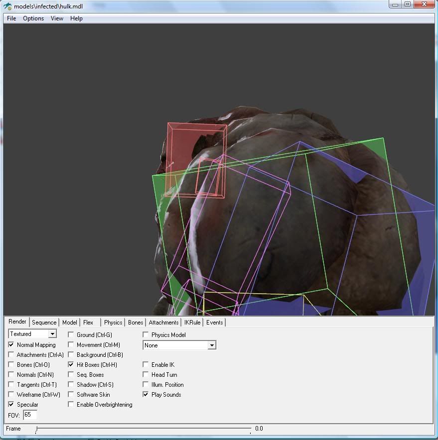The image size is (438, 440).
Task: Enable the Head Turn checkbox
Action: [x=146, y=375]
